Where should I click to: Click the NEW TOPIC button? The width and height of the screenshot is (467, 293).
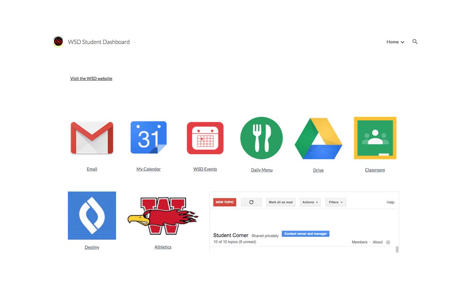225,202
